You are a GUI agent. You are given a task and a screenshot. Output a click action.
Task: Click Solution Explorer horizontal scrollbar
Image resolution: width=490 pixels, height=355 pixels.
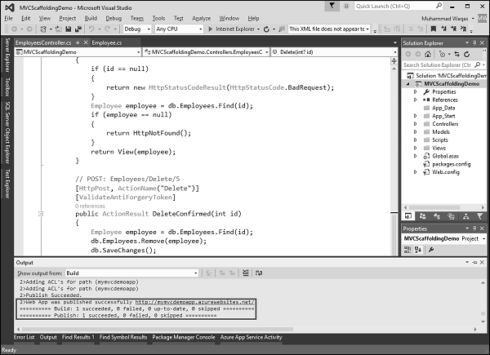(x=434, y=207)
